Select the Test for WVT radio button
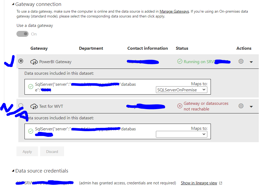The width and height of the screenshot is (276, 190). pos(21,105)
